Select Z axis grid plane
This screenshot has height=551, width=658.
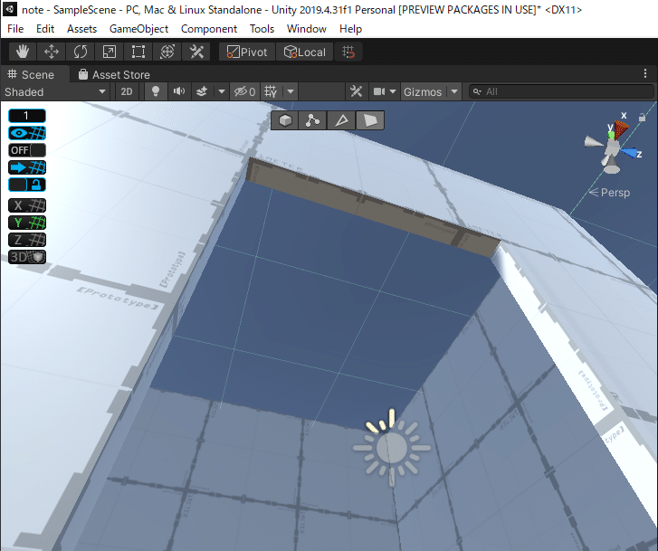point(27,240)
